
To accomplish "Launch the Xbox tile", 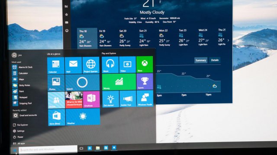I will point(145,64).
